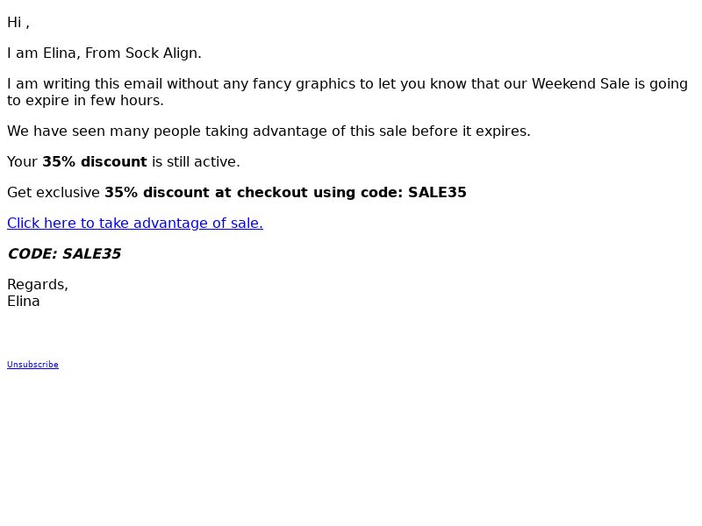Screen dimensions: 702x526
Task: Open the Unsubscribe link
Action: click(32, 364)
